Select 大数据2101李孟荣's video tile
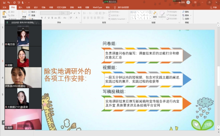The image size is (220, 136). tap(23, 98)
